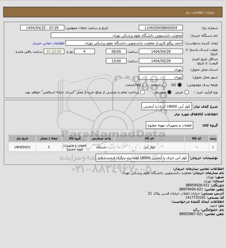
Task: Select the کولر آبی table row cell
Action: point(149,147)
